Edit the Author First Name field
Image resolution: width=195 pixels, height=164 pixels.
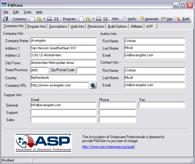click(x=154, y=41)
